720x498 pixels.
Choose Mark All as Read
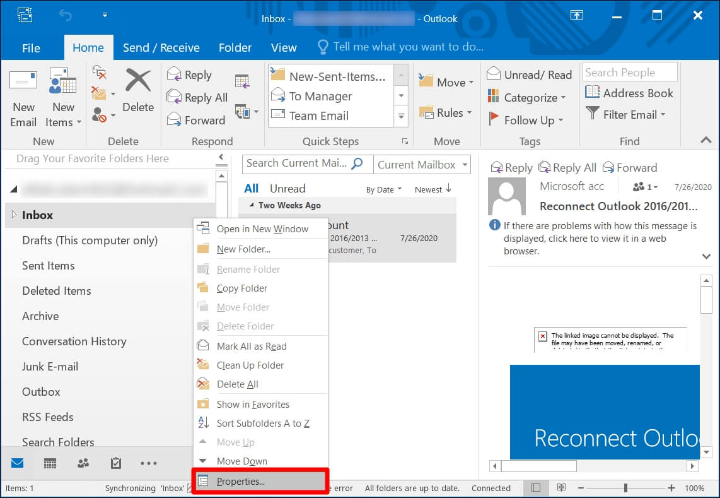pos(261,347)
